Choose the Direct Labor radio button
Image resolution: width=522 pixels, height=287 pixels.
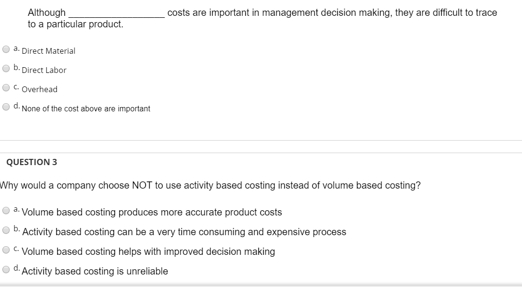(6, 68)
